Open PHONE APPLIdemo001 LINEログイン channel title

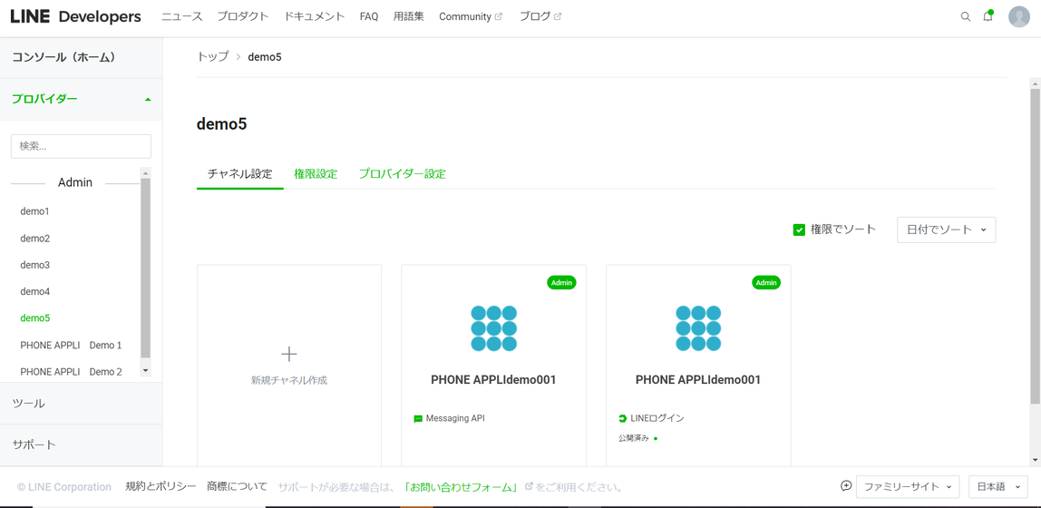697,380
